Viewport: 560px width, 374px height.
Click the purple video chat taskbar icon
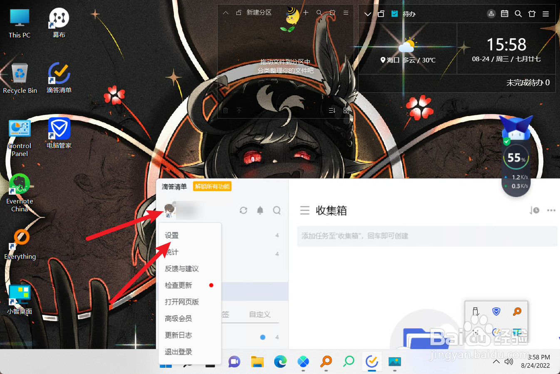235,362
